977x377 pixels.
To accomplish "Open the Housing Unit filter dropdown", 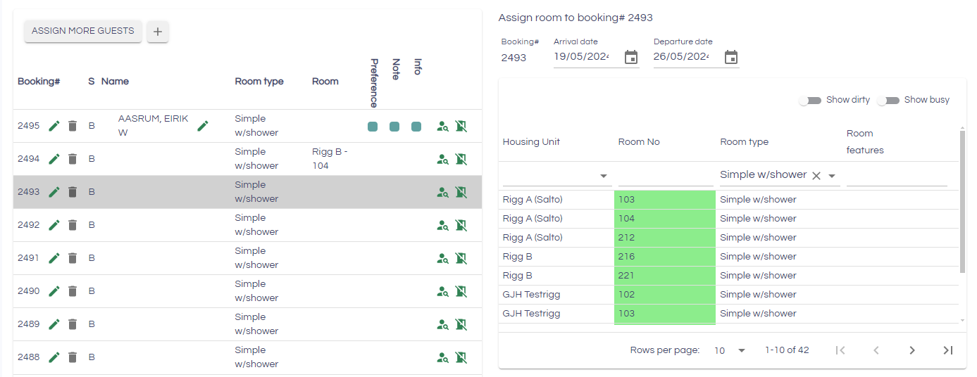I will pyautogui.click(x=604, y=176).
